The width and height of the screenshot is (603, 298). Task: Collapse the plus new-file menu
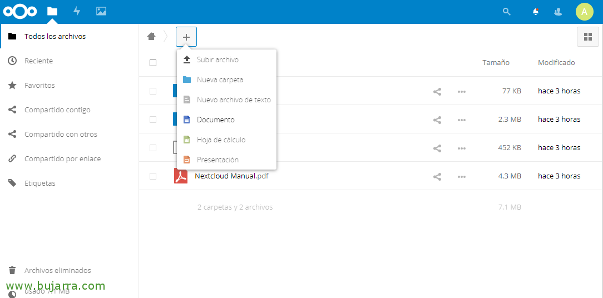coord(186,37)
